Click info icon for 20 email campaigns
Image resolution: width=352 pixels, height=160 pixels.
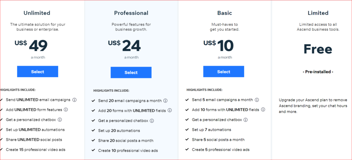click(x=165, y=101)
